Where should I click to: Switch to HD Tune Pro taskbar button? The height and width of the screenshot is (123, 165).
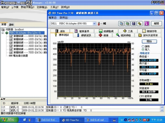point(72,120)
